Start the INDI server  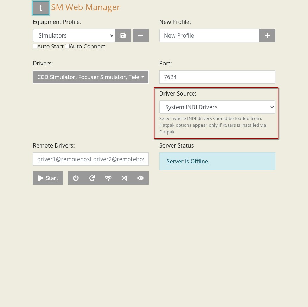48,178
